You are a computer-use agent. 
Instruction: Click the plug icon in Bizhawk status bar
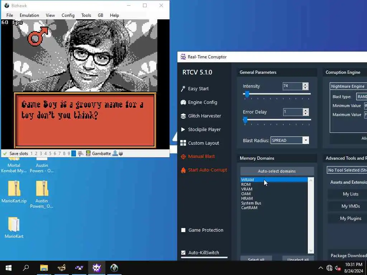click(x=121, y=154)
